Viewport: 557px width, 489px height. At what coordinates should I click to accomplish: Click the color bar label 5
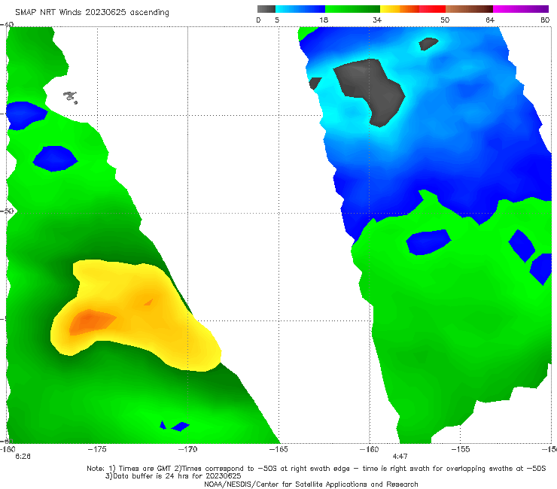[277, 20]
